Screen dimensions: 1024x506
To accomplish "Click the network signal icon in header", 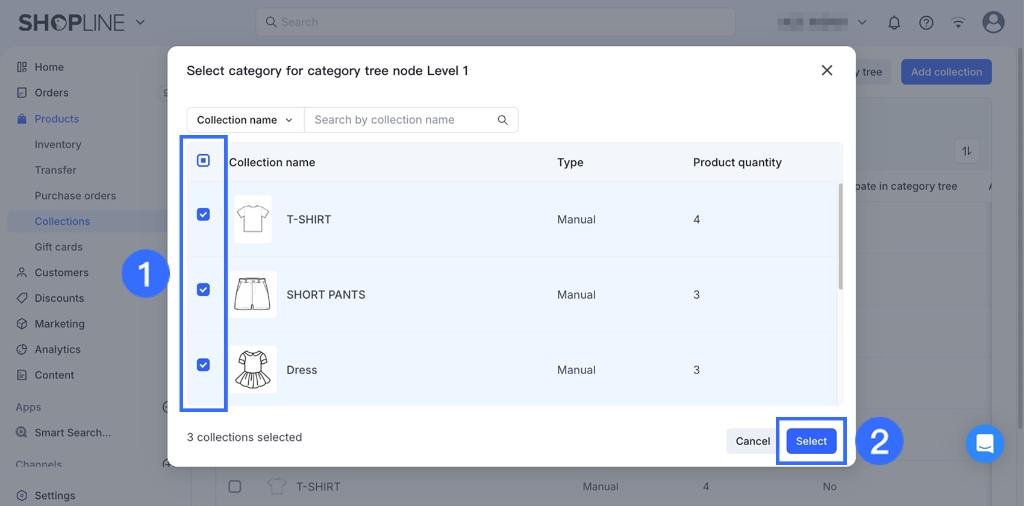I will click(x=958, y=23).
